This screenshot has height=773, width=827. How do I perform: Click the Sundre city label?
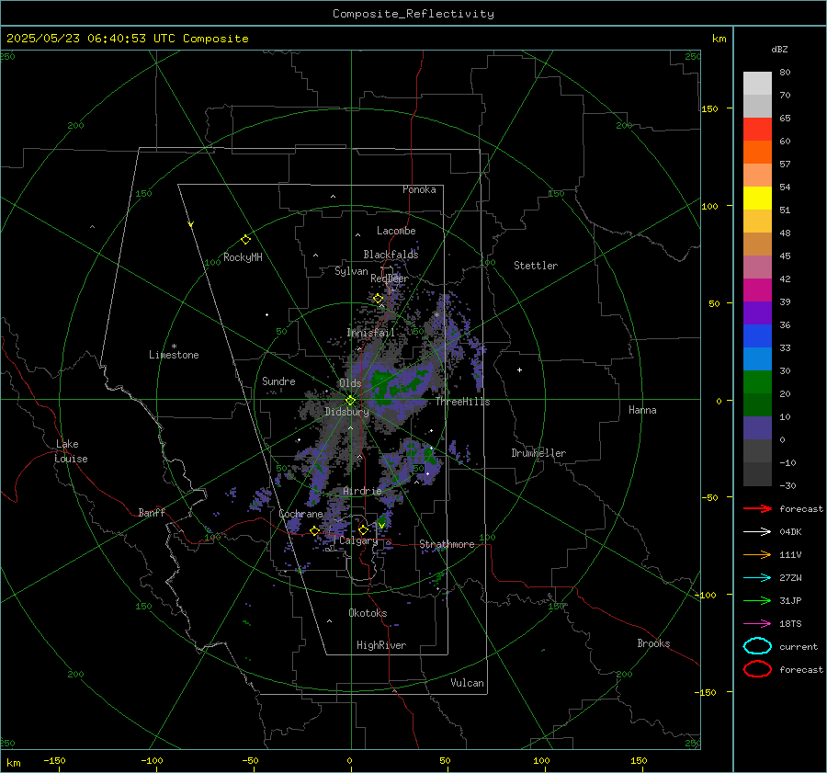[x=278, y=381]
